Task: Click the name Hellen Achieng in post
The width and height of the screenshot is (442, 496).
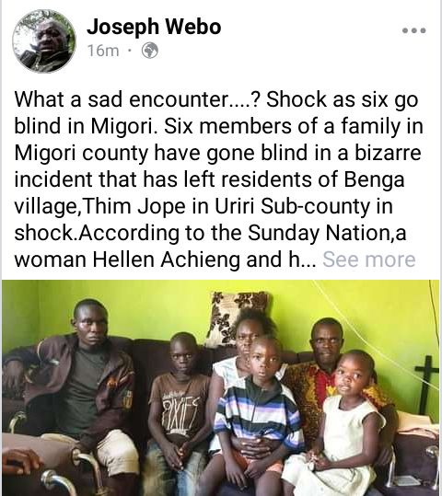Action: (168, 260)
